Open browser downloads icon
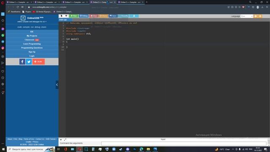This screenshot has height=152, width=270. click(262, 7)
